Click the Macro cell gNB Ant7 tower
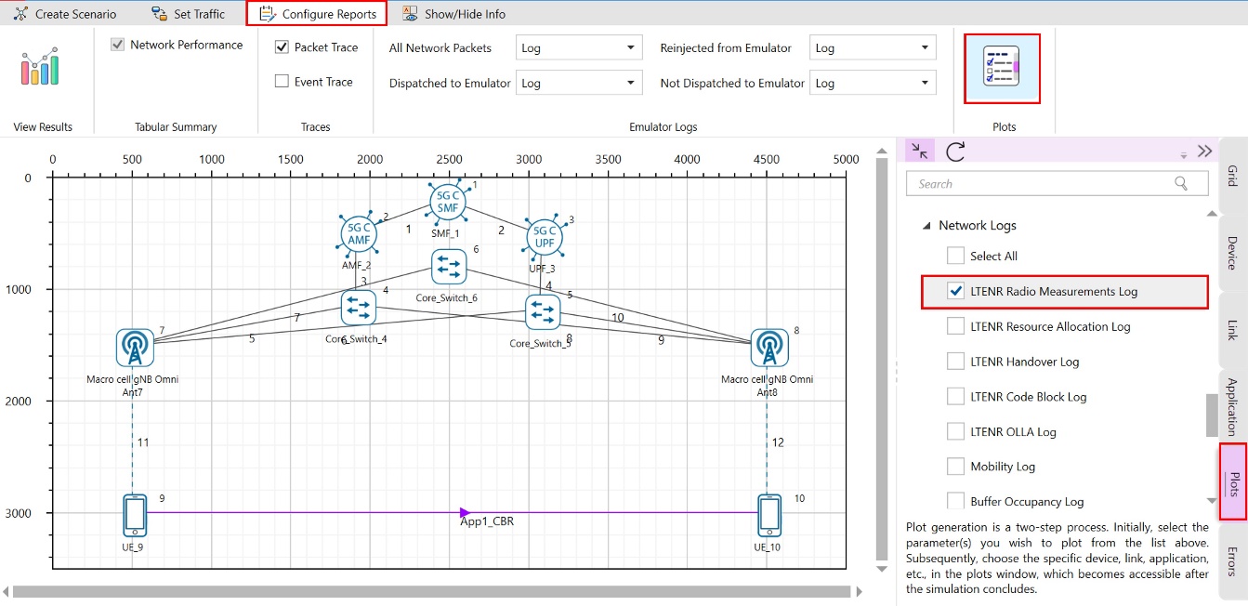The height and width of the screenshot is (606, 1248). pos(135,348)
